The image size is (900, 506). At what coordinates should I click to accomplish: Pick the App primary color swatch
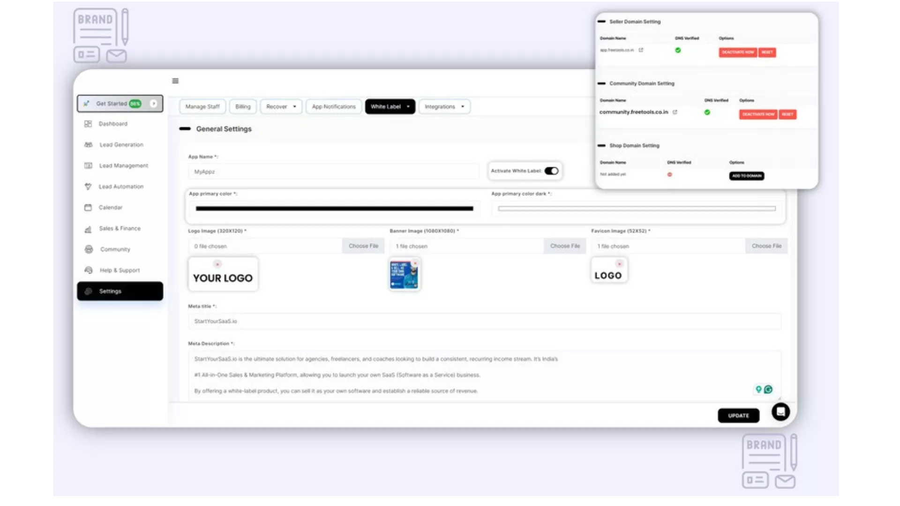coord(334,208)
